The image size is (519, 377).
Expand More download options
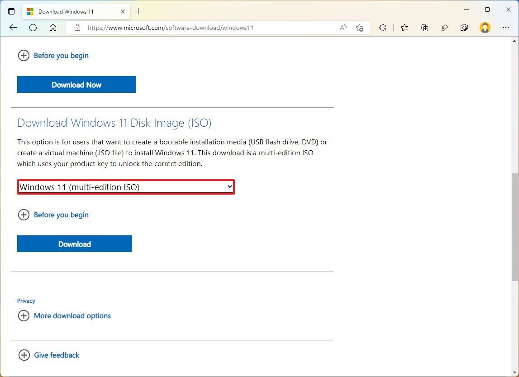pos(64,315)
